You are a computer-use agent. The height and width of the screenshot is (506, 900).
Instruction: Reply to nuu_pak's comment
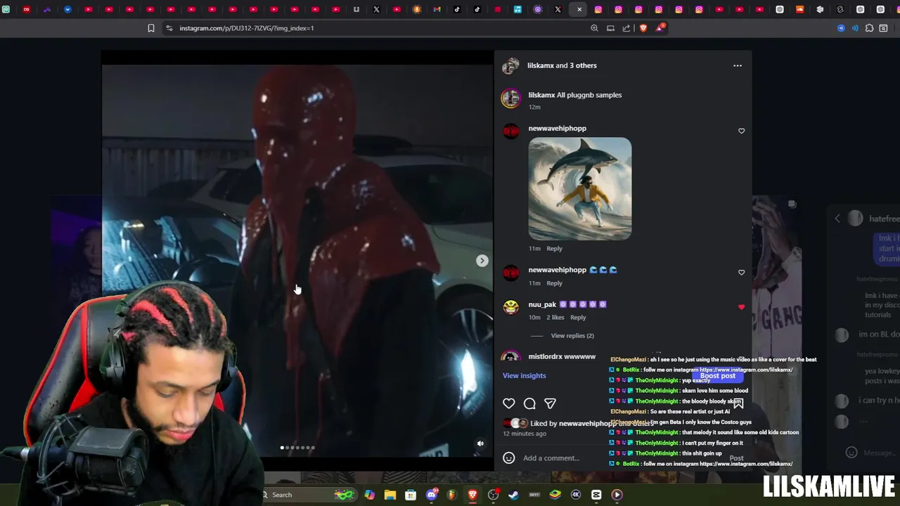(x=578, y=318)
